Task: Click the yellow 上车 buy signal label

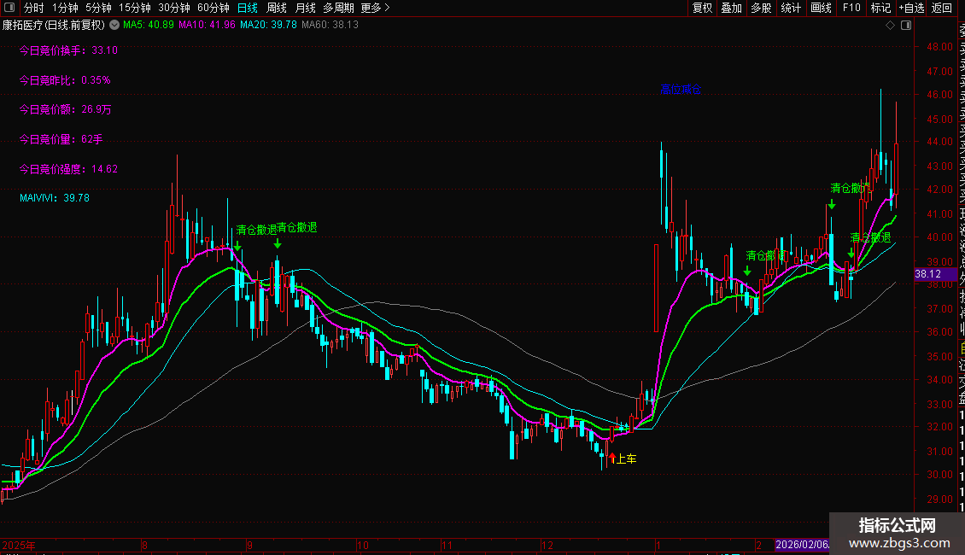Action: point(627,459)
